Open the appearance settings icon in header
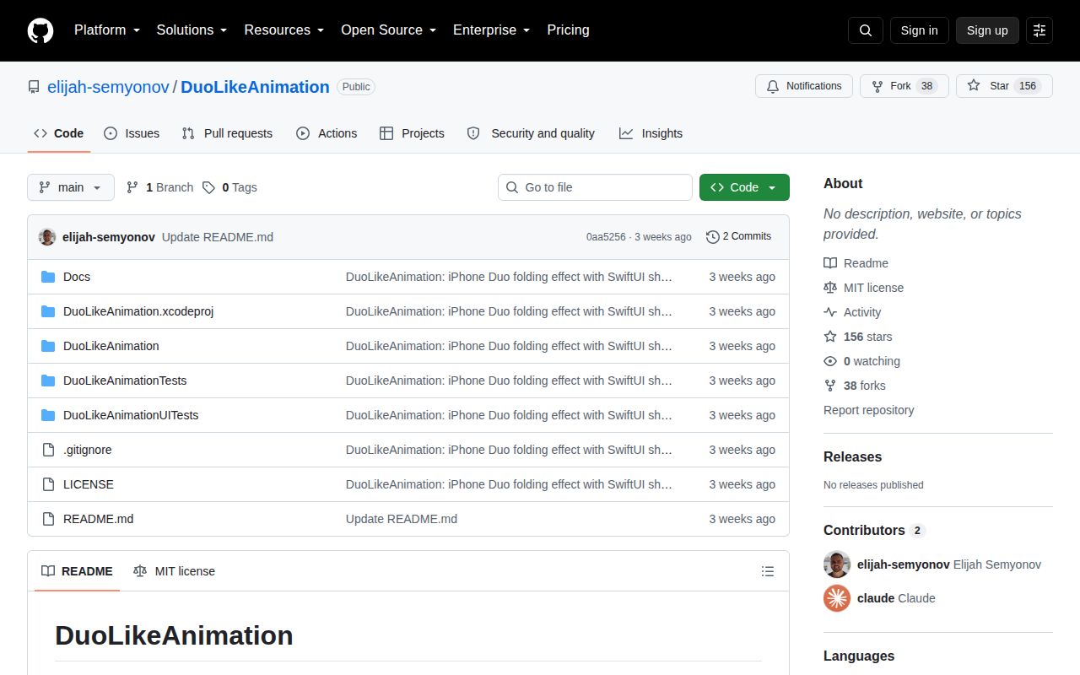This screenshot has height=675, width=1080. click(x=1039, y=30)
